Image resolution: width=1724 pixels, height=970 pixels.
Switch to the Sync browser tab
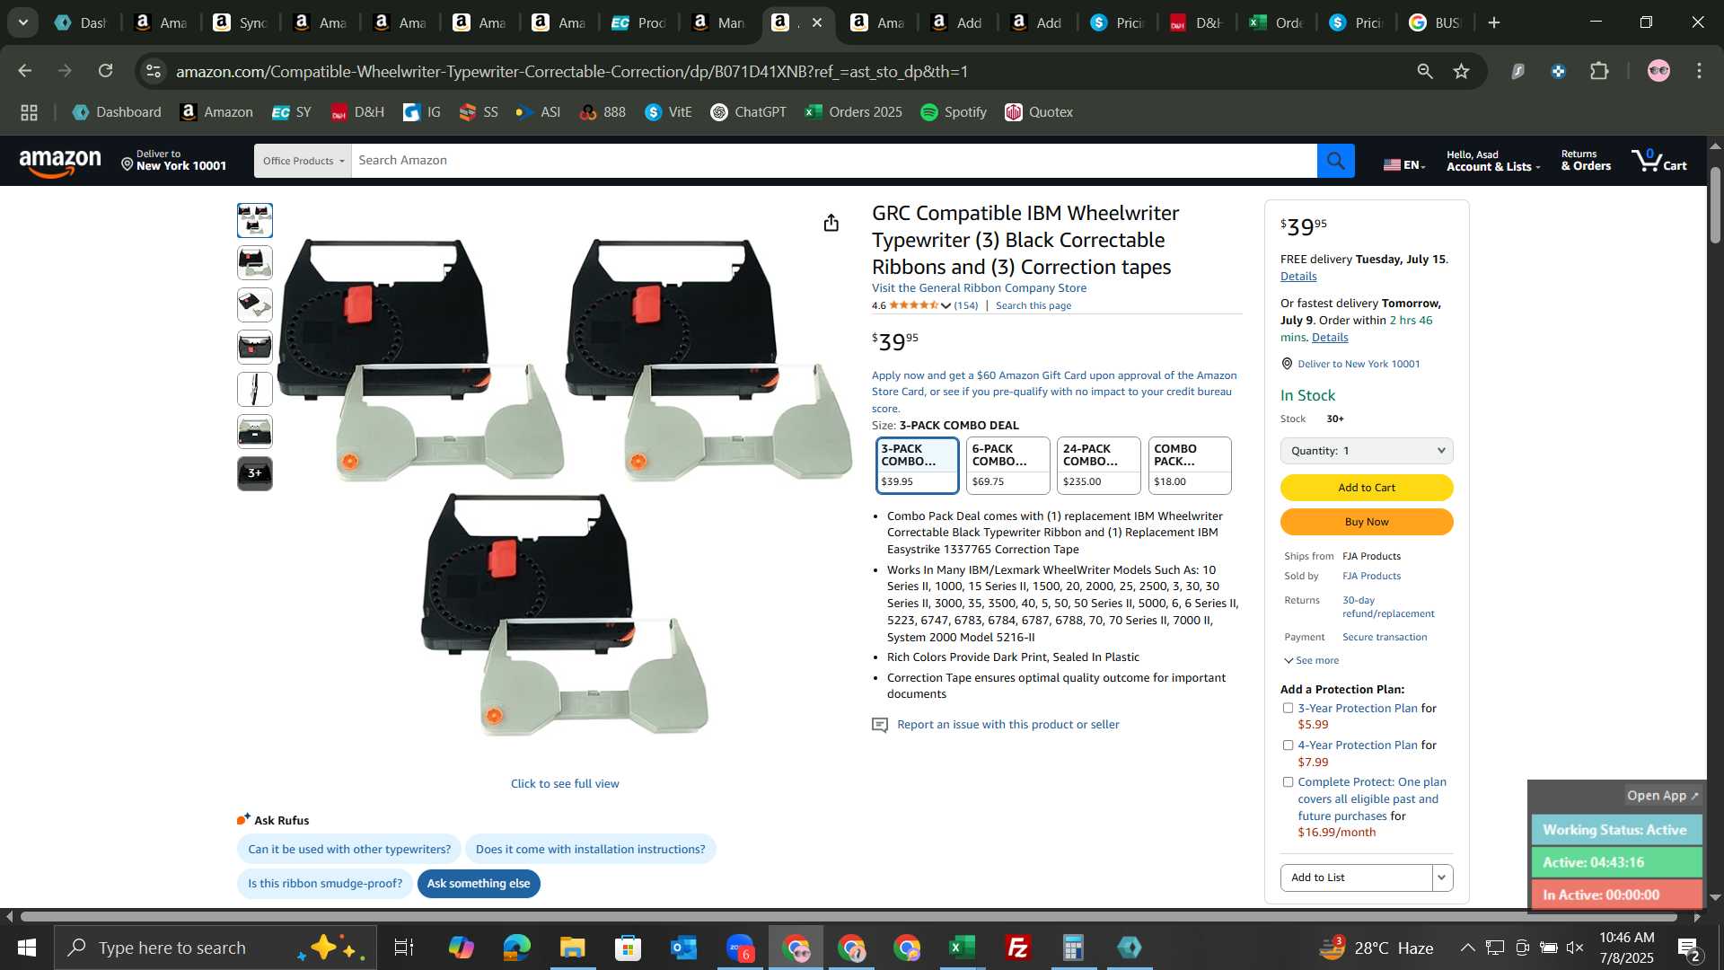[238, 22]
